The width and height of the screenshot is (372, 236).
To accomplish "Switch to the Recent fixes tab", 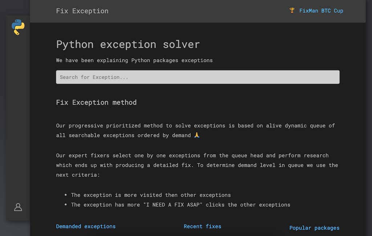I will (202, 226).
